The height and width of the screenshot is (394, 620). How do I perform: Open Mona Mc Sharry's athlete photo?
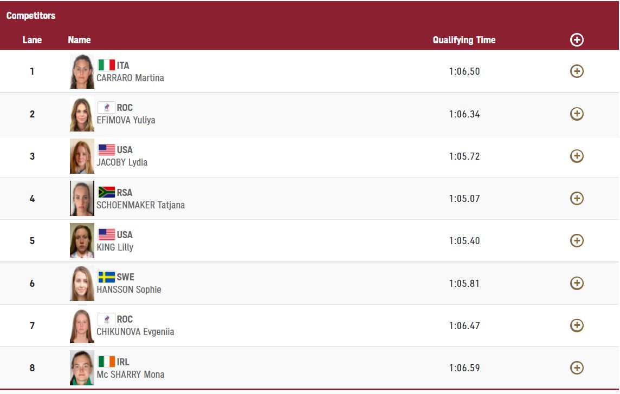point(82,367)
